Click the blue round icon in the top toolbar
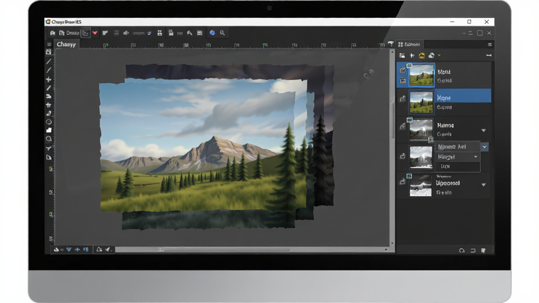This screenshot has width=539, height=303. [x=212, y=33]
